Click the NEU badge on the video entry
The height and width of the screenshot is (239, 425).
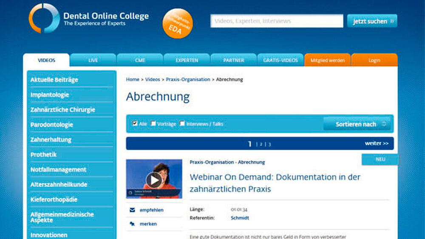point(380,160)
